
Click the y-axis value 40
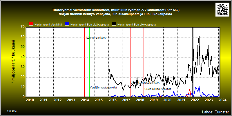[x=23, y=57]
